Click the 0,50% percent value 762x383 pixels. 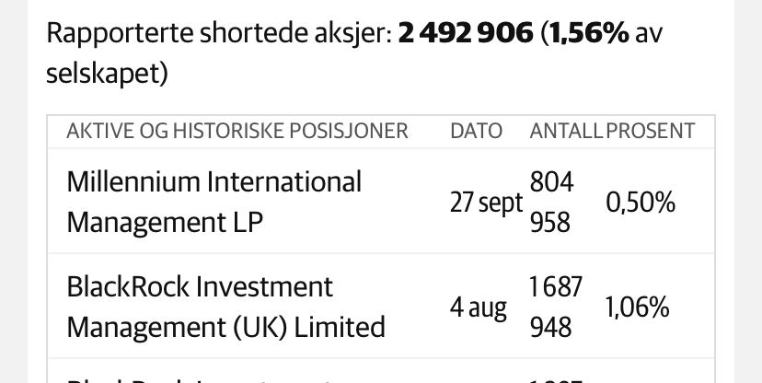click(x=641, y=203)
